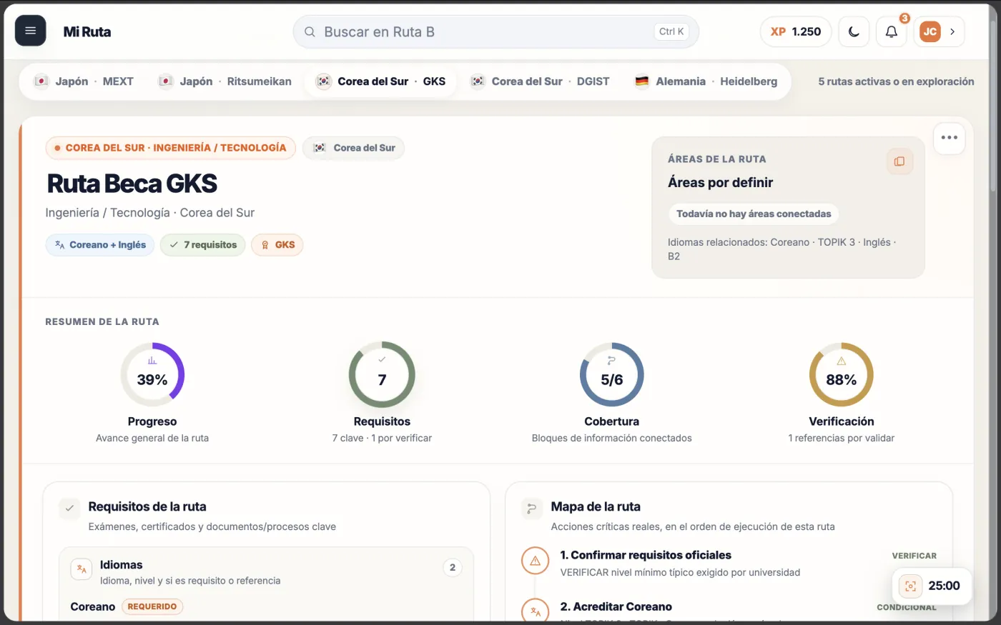
Task: Open the three-dots more options menu
Action: (x=949, y=138)
